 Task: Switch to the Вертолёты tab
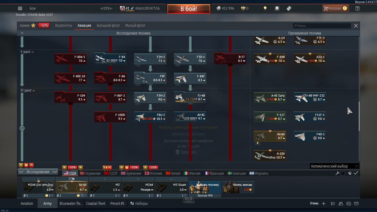63,25
